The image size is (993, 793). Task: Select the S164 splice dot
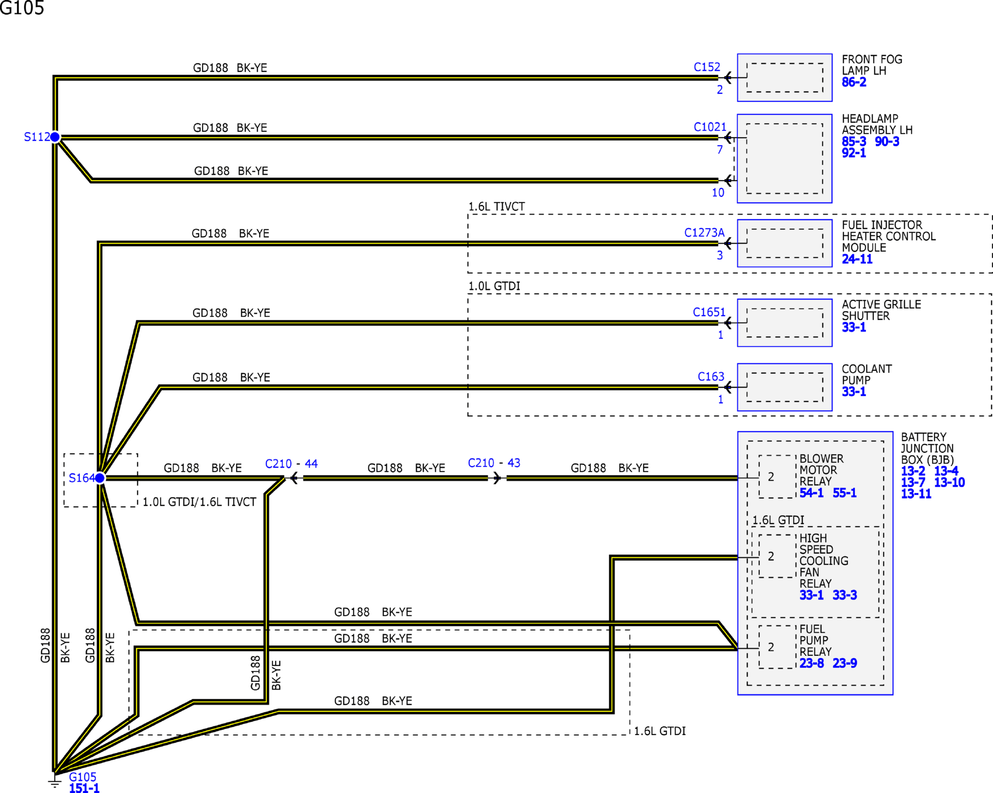[x=100, y=478]
